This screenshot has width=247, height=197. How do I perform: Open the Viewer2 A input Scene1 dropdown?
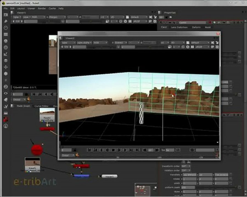[x=121, y=43]
